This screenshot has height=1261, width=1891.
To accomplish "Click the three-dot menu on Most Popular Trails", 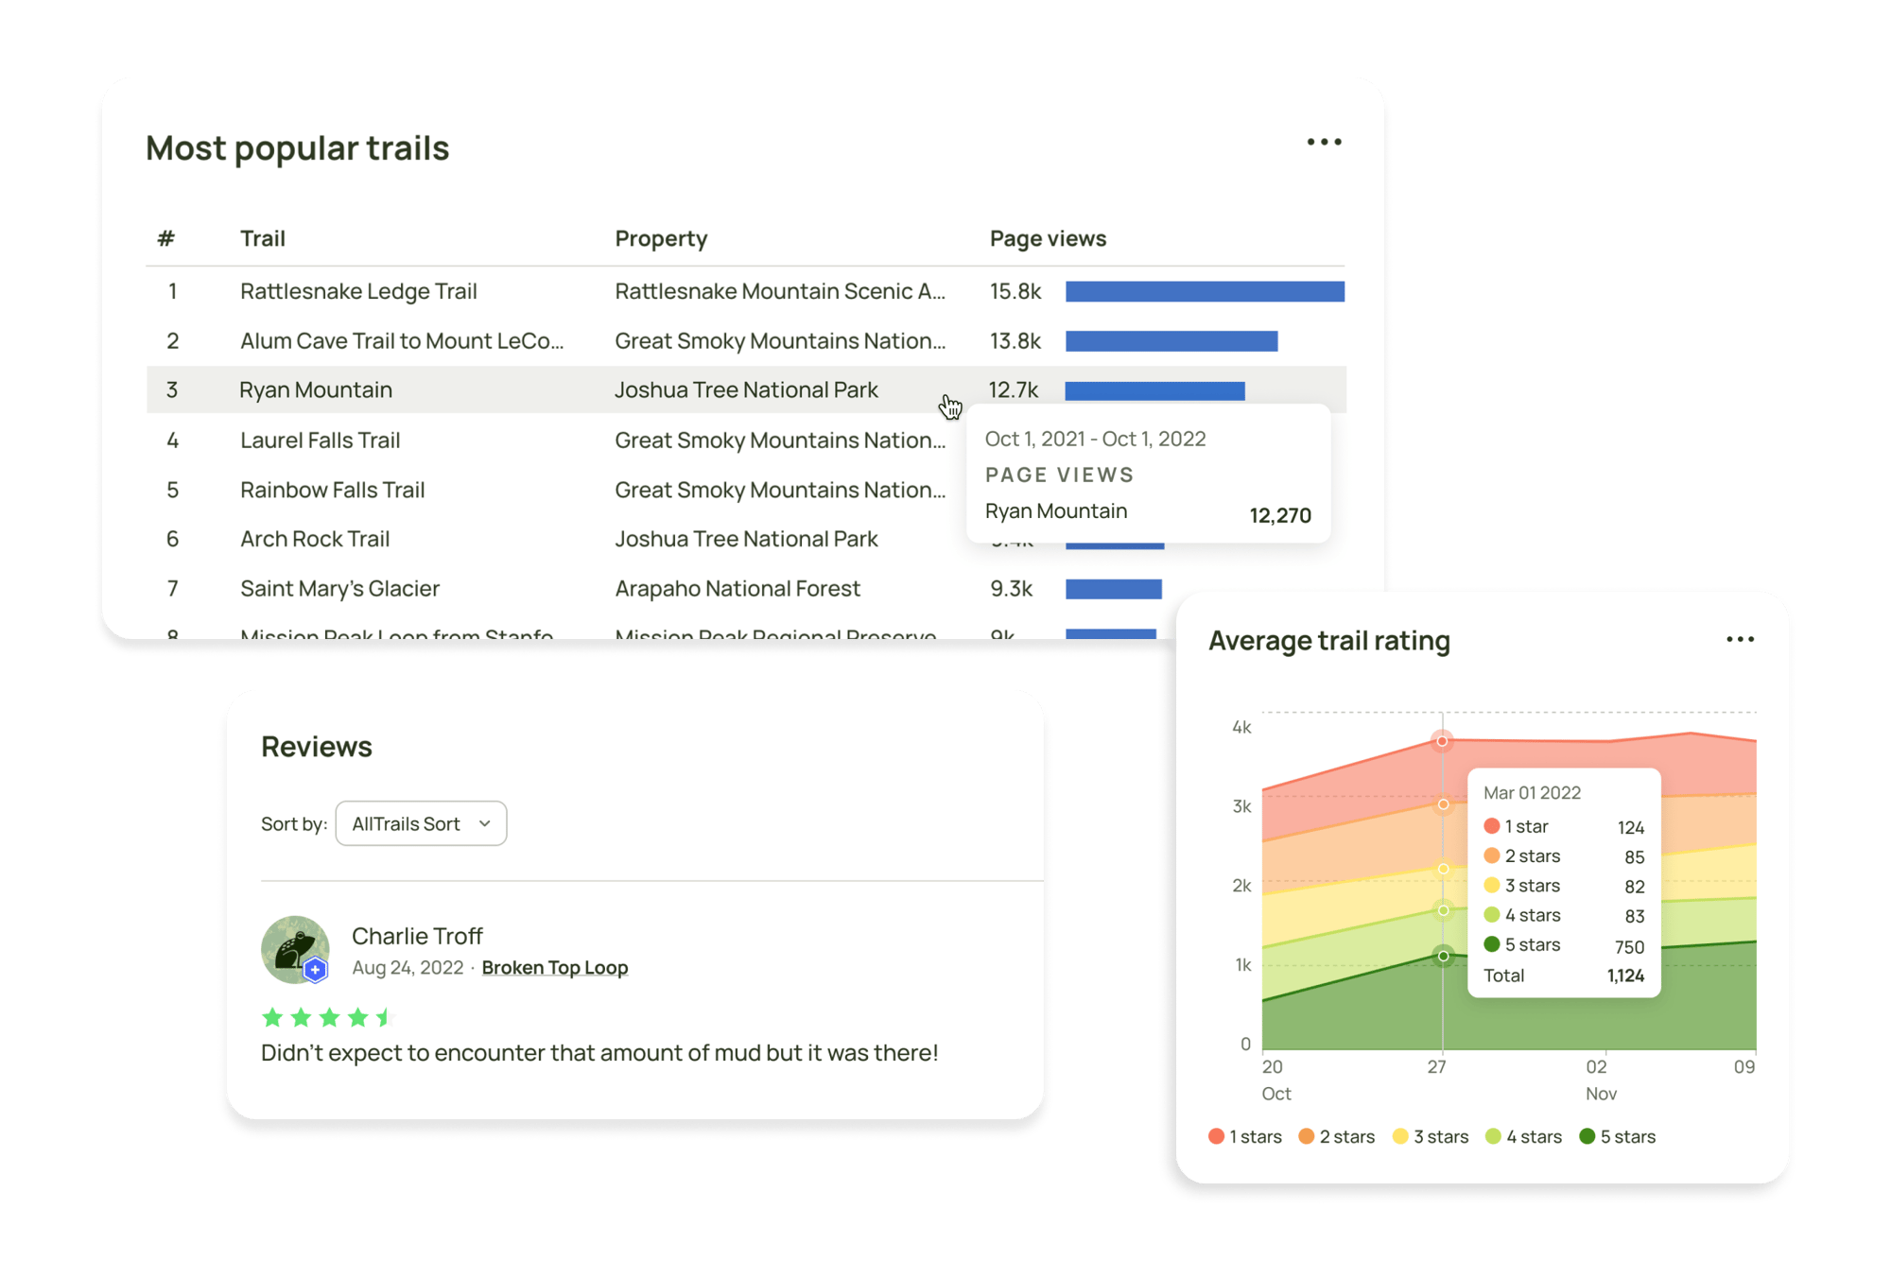I will pyautogui.click(x=1323, y=142).
